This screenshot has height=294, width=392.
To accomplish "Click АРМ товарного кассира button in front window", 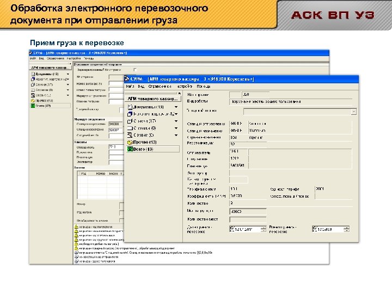I will (x=152, y=99).
